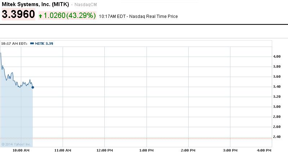Viewport: 288px width, 153px height.
Task: Select the current price 3.3960
Action: [19, 15]
